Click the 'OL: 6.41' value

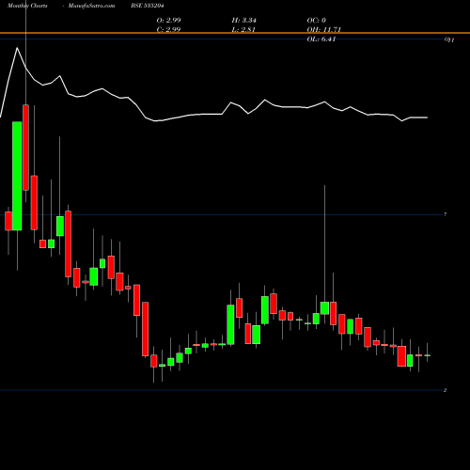[x=321, y=39]
